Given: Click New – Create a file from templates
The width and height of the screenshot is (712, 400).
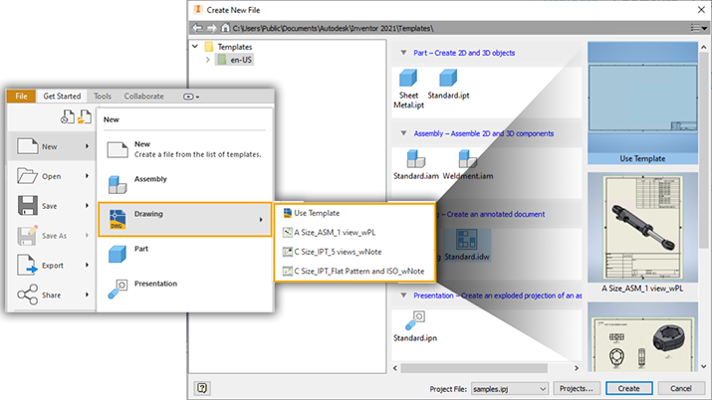Looking at the screenshot, I should [x=184, y=149].
